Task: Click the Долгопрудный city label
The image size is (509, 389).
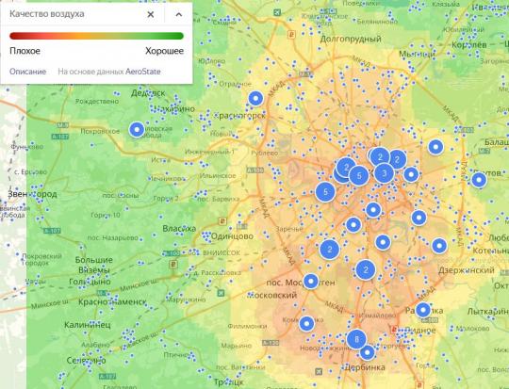Action: [x=351, y=40]
